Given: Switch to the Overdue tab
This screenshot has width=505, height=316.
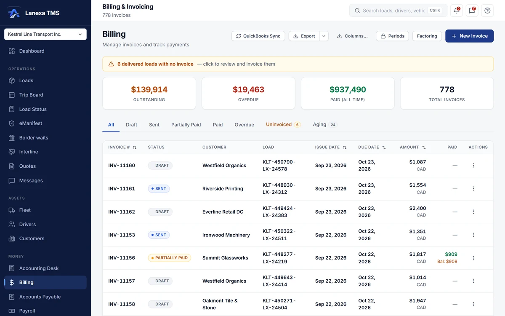Looking at the screenshot, I should [x=245, y=125].
